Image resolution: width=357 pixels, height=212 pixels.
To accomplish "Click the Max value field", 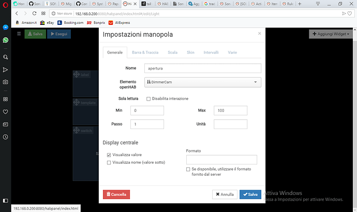I will (x=230, y=110).
